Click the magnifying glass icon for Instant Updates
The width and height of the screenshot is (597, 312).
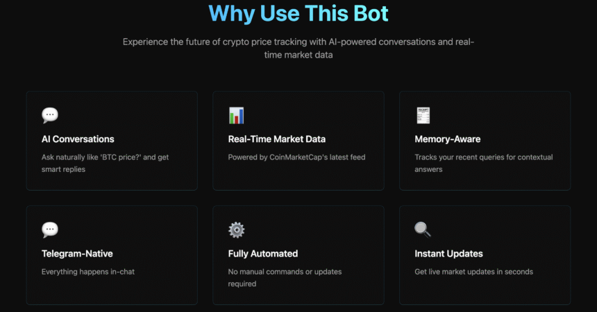[423, 229]
